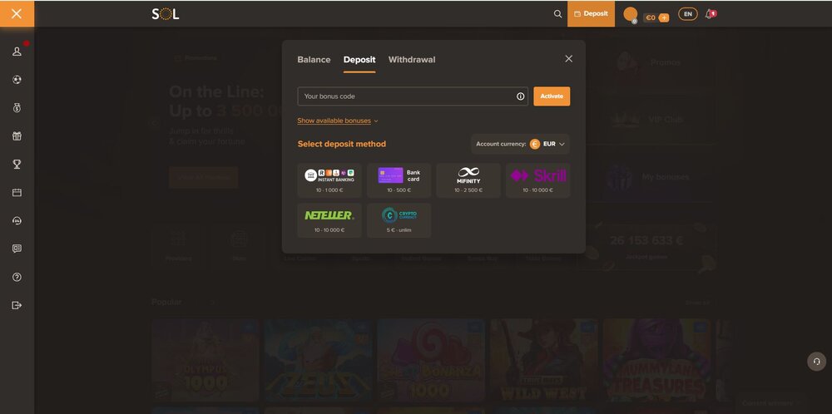Open the Account currency EUR dropdown

click(x=520, y=144)
